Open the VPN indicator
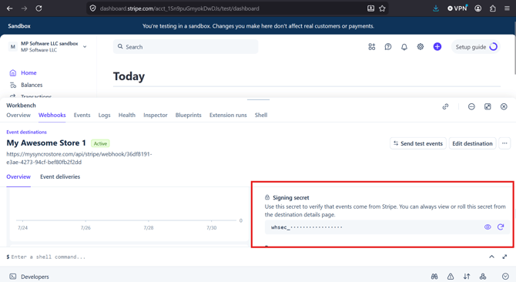Screen dimensions: 516x282 (x=457, y=8)
